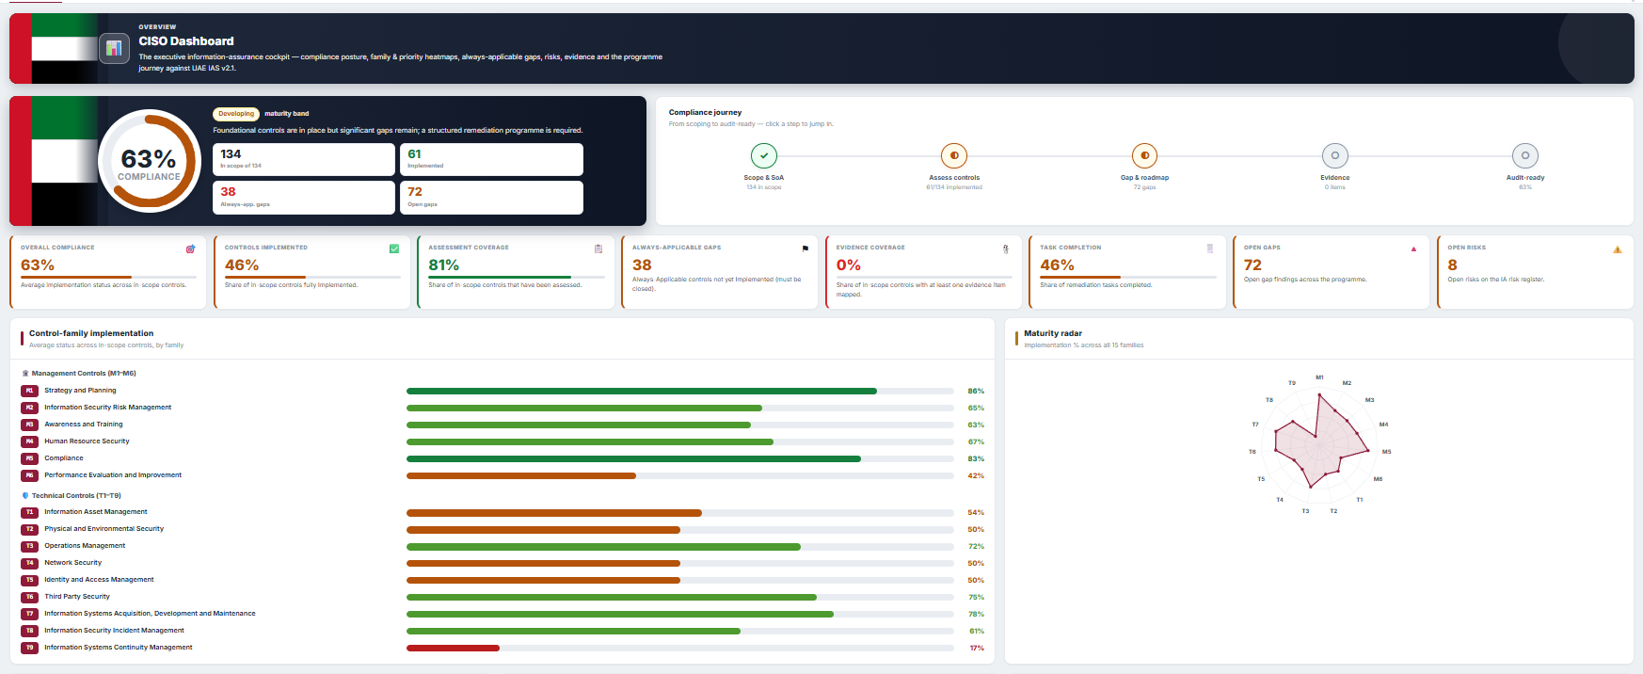Click the paperclip icon on Evidence Coverage card
The width and height of the screenshot is (1643, 674).
pyautogui.click(x=1006, y=249)
